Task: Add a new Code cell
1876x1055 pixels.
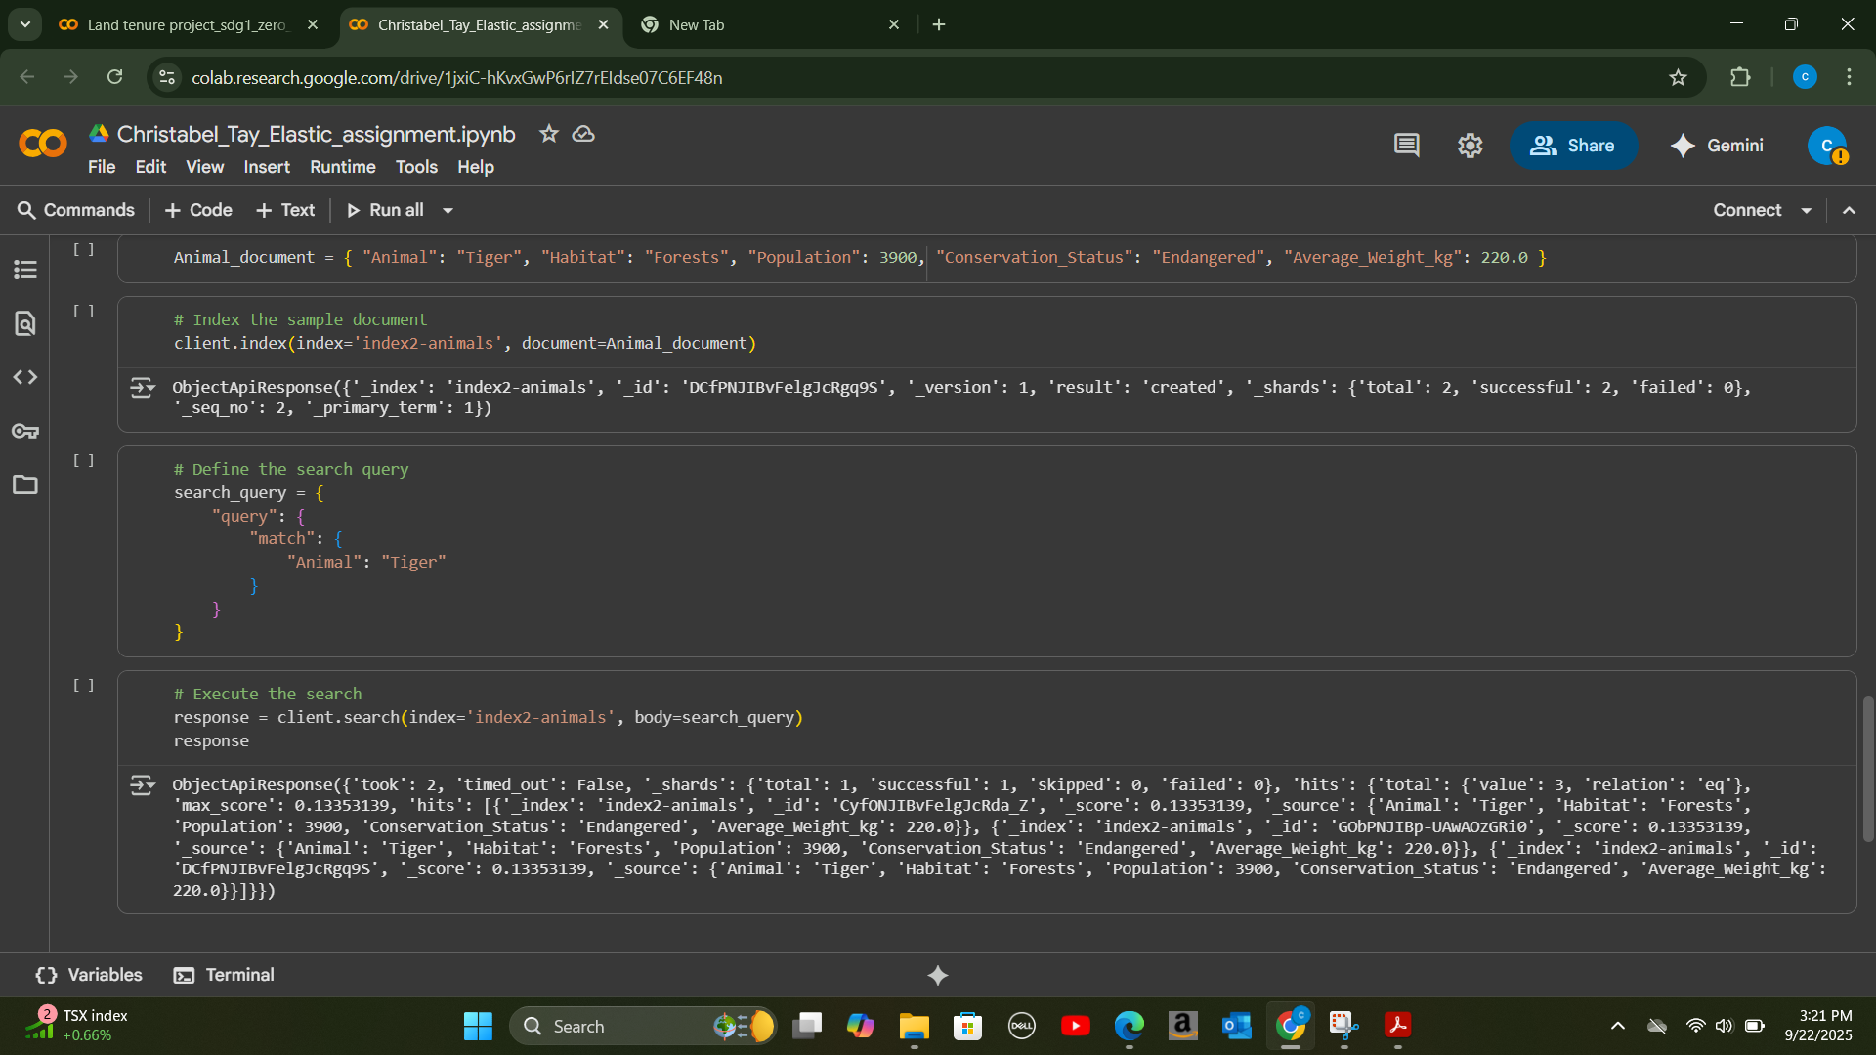Action: [198, 210]
